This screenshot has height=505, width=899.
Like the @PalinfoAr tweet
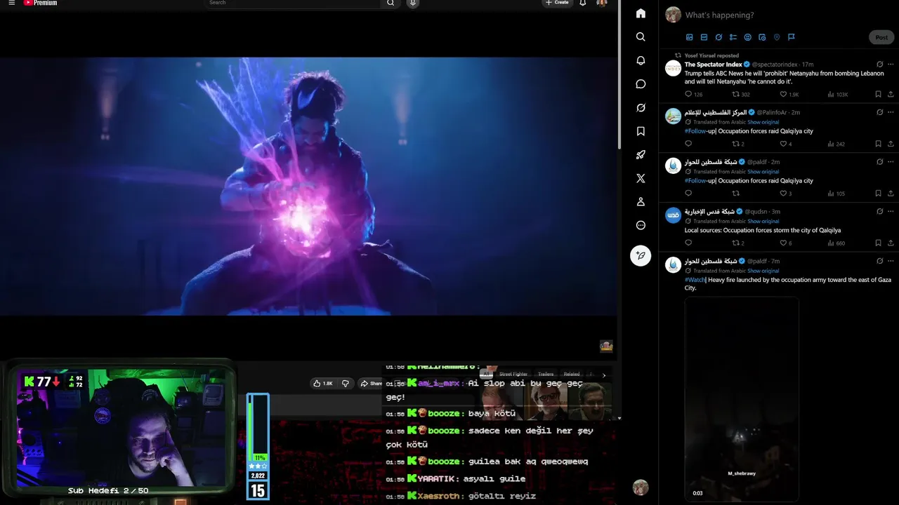pos(784,144)
